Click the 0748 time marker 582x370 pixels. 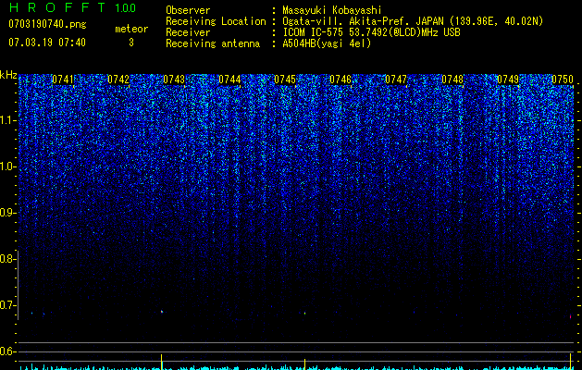coord(452,80)
